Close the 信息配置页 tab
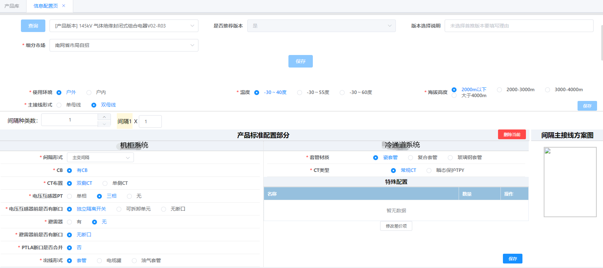 coord(63,6)
